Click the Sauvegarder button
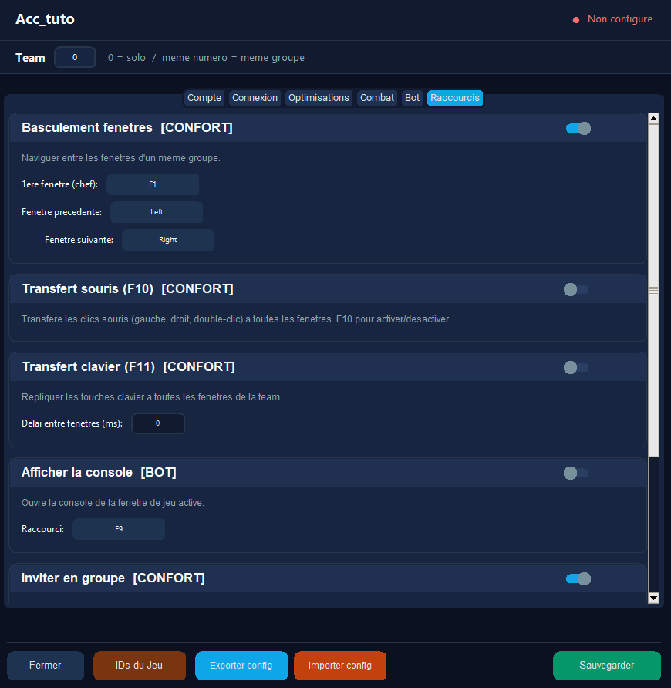 click(606, 666)
